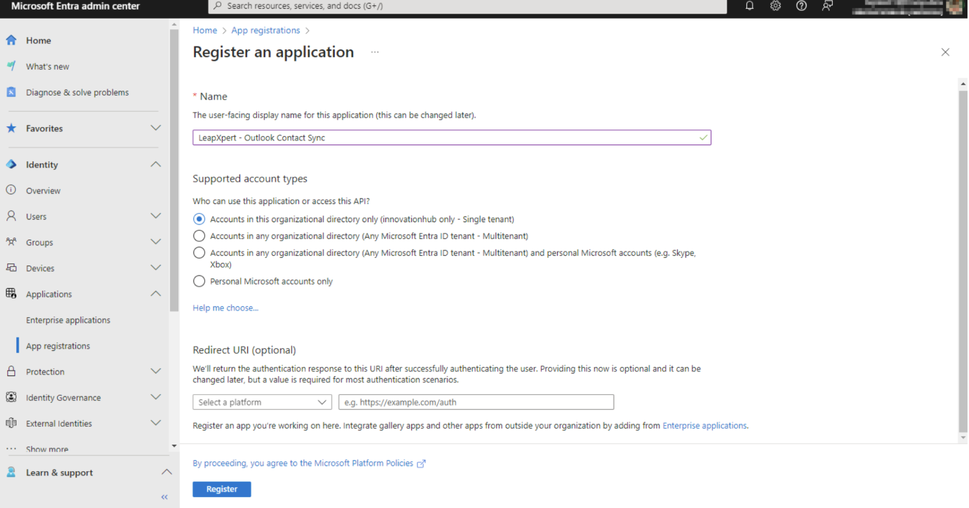Click the Favorites star icon

pos(11,128)
